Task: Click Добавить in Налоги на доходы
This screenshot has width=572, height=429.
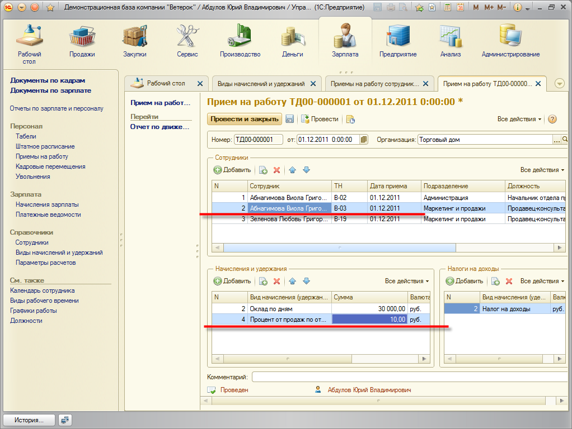Action: (x=465, y=281)
